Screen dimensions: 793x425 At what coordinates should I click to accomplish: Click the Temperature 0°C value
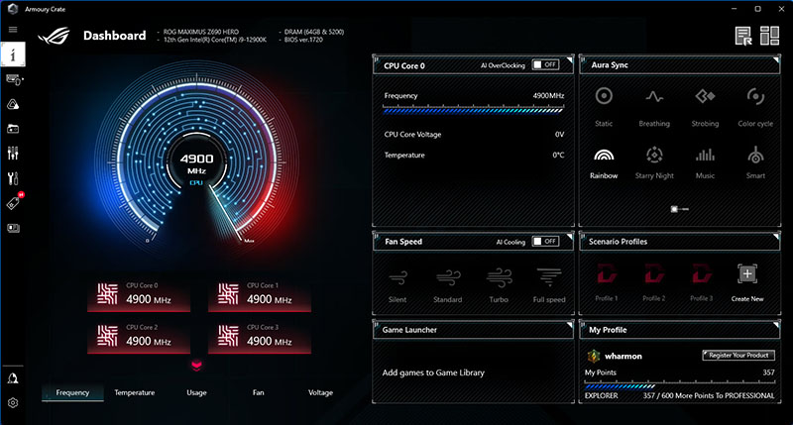pos(558,156)
